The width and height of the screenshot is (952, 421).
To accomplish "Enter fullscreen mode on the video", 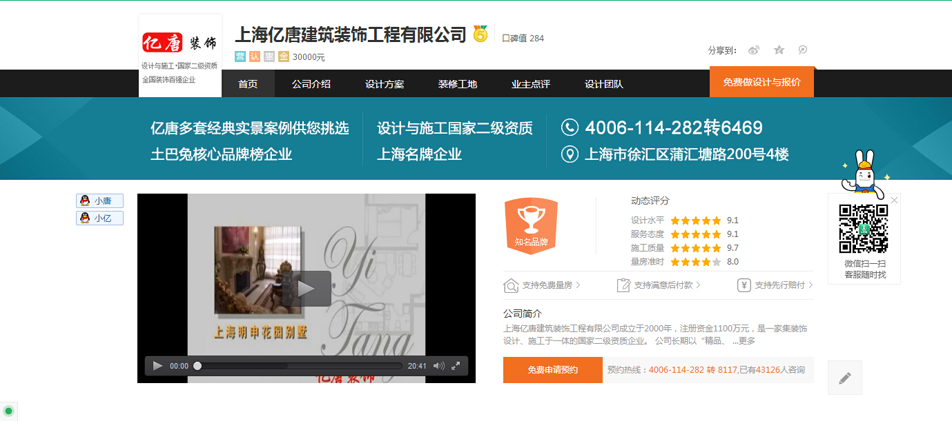I will [456, 366].
